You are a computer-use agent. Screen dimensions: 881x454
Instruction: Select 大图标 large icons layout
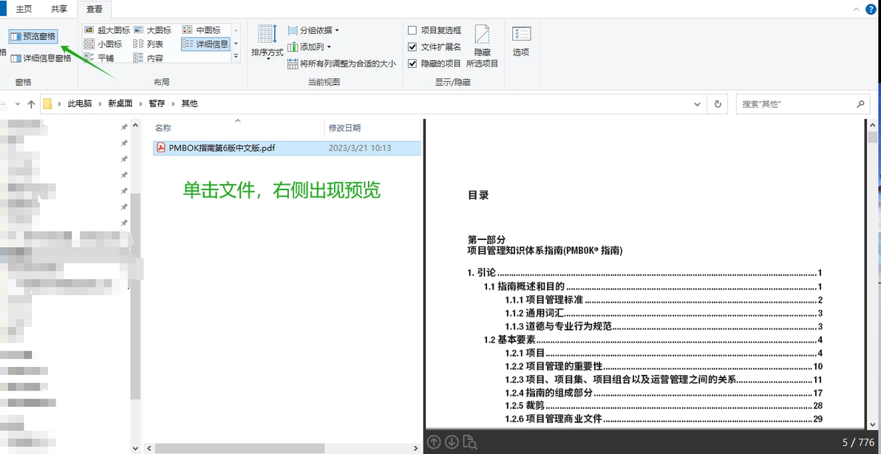[153, 30]
